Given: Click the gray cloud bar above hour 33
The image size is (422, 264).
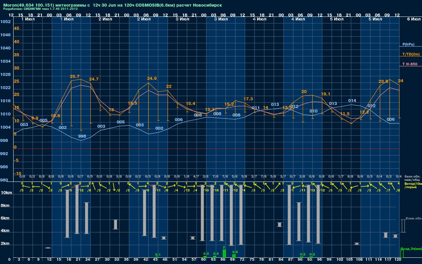Looking at the screenshot, I should click(115, 224).
